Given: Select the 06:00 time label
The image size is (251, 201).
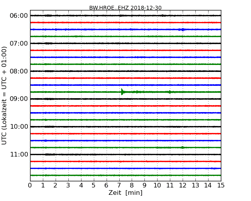Looking at the screenshot, I should pos(19,16).
